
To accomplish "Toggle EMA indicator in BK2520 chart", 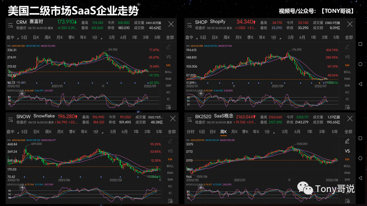I will [x=347, y=173].
